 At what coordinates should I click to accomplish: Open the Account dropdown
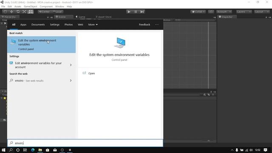(x=224, y=11)
